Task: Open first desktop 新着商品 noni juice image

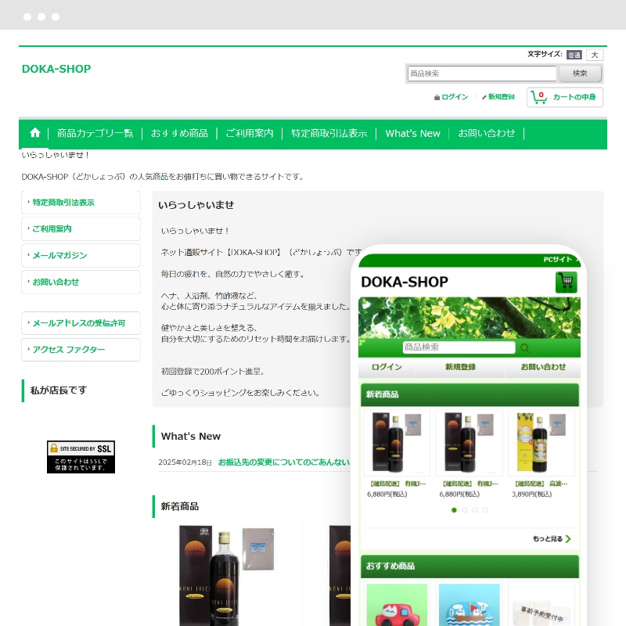Action: coord(227,575)
